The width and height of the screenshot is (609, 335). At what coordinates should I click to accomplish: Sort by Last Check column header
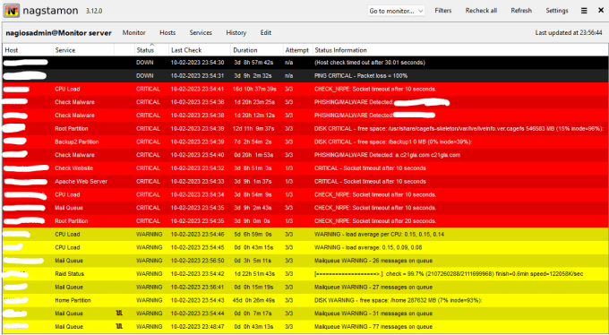pos(200,50)
